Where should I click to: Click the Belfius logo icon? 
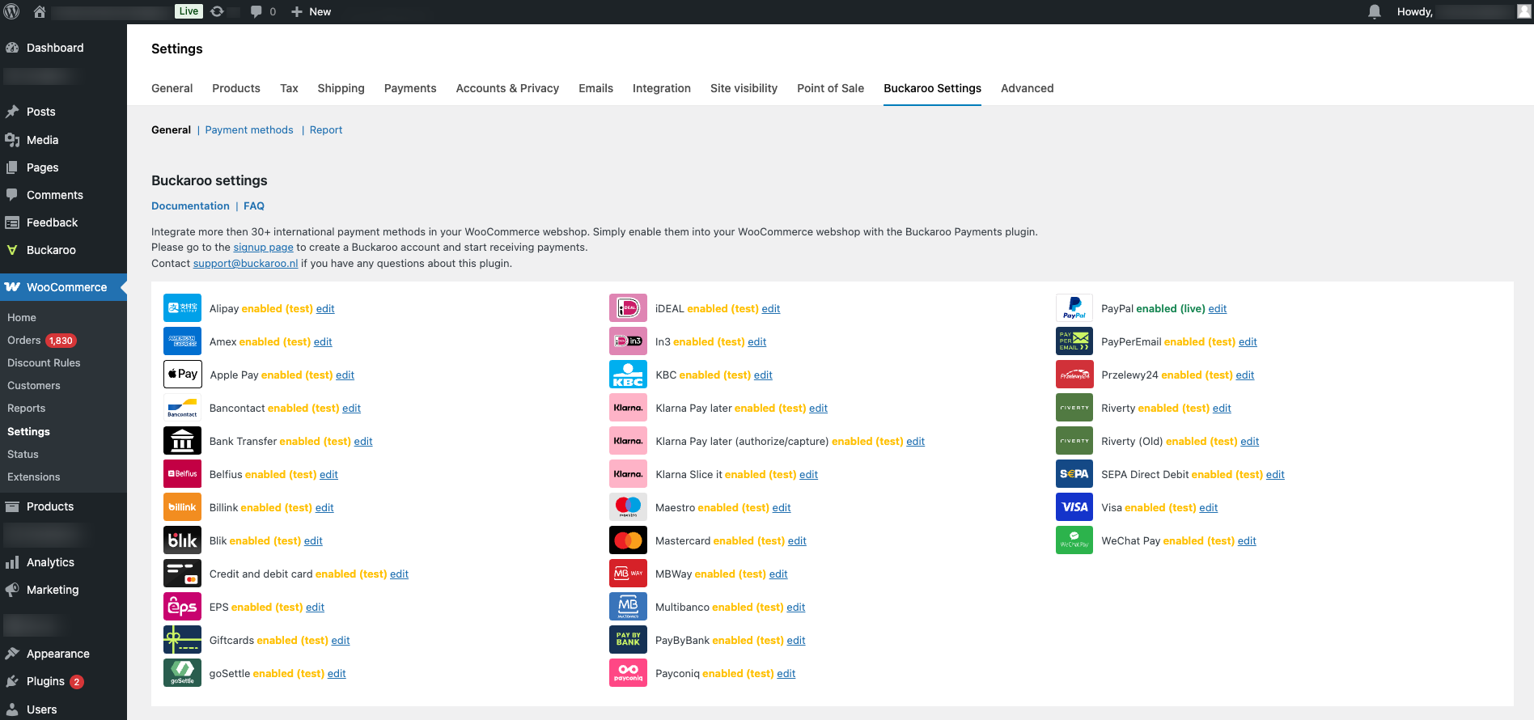182,474
